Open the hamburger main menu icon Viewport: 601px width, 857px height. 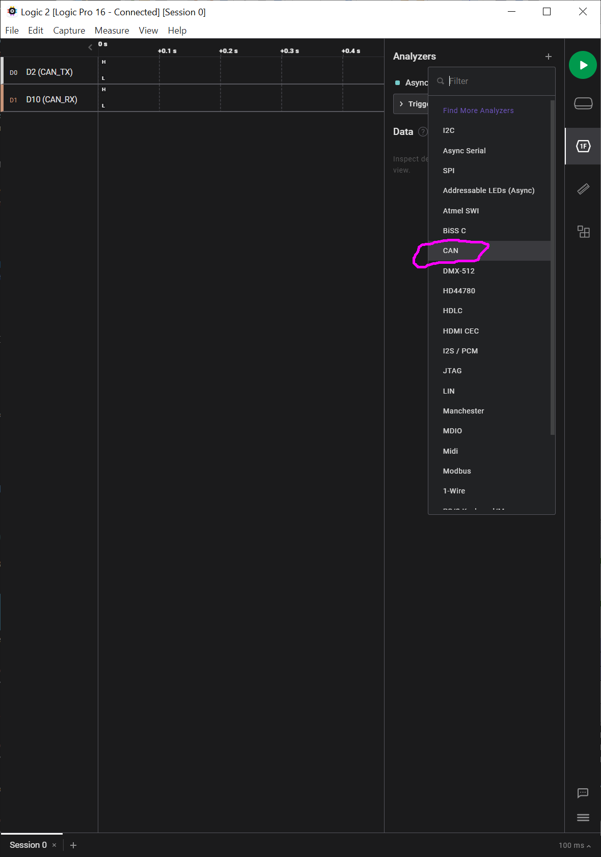click(x=583, y=817)
